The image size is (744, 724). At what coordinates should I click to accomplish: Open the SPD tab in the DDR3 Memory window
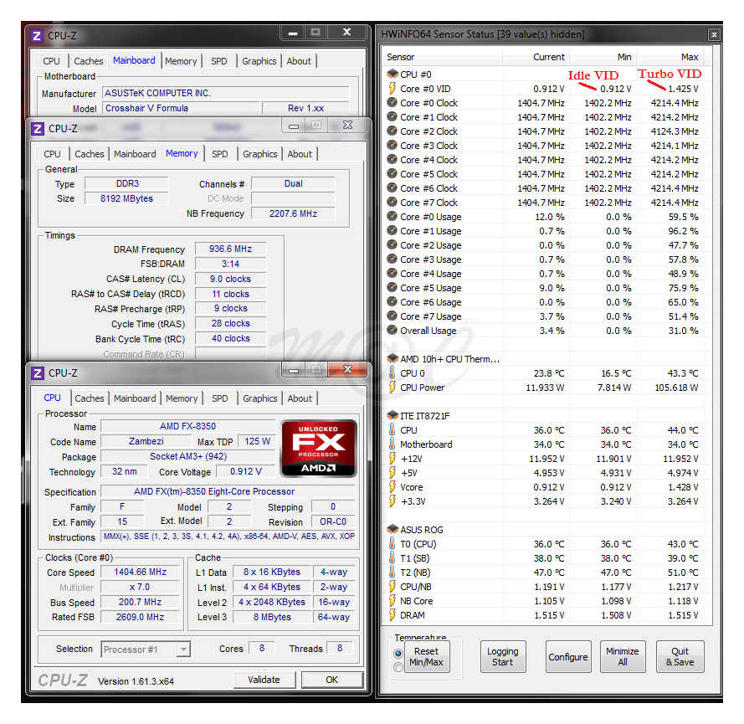[220, 154]
